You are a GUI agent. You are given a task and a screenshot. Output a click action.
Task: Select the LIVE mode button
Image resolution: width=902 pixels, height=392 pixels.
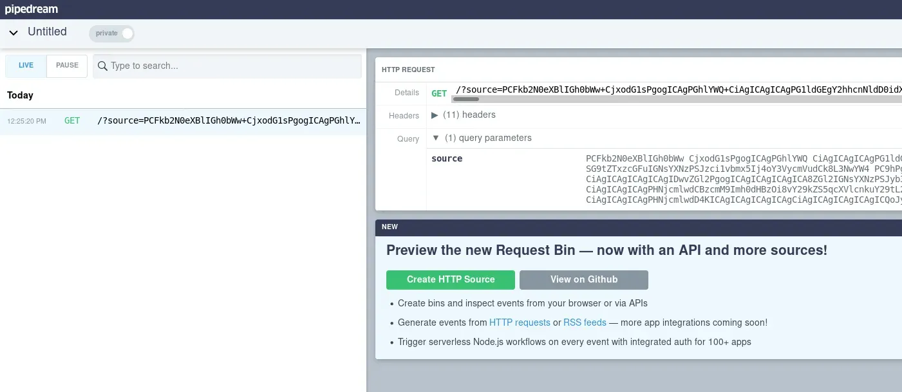26,66
